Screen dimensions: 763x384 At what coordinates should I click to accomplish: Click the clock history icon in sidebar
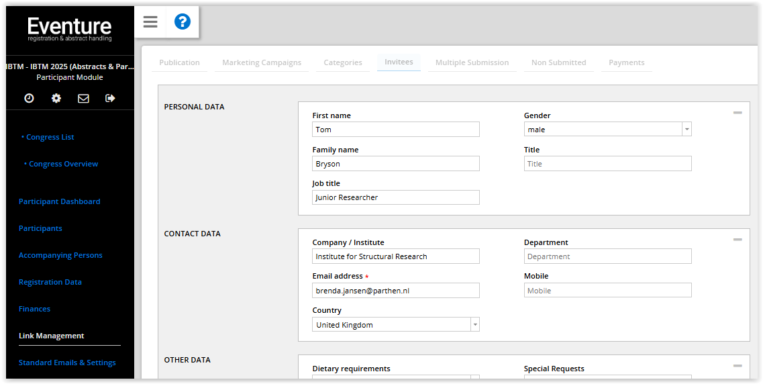29,98
